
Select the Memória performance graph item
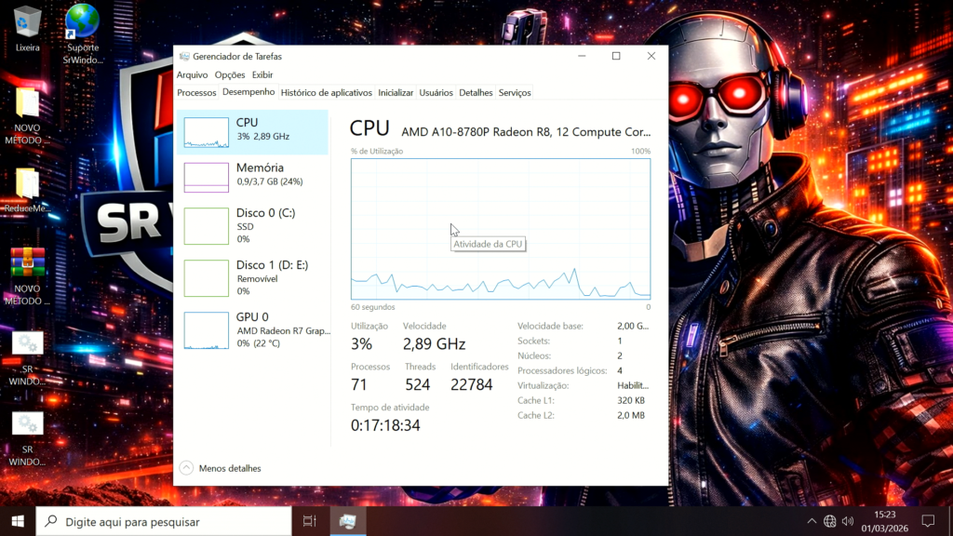coord(252,175)
